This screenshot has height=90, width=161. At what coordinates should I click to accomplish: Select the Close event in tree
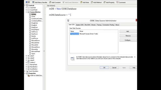pos(33,16)
